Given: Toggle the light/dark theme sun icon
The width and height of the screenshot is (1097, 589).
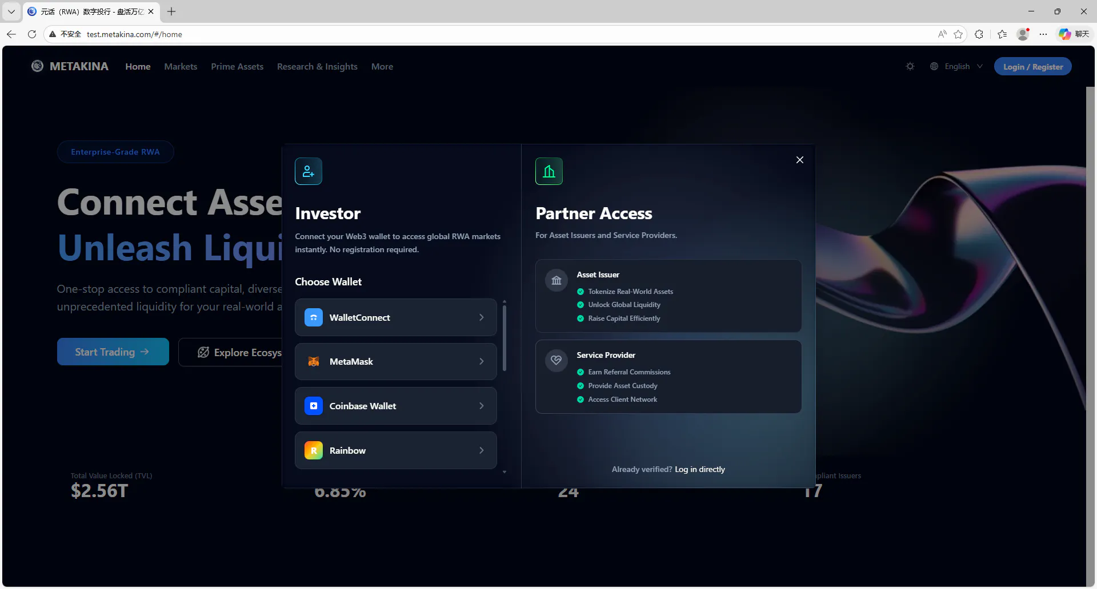Looking at the screenshot, I should tap(910, 66).
